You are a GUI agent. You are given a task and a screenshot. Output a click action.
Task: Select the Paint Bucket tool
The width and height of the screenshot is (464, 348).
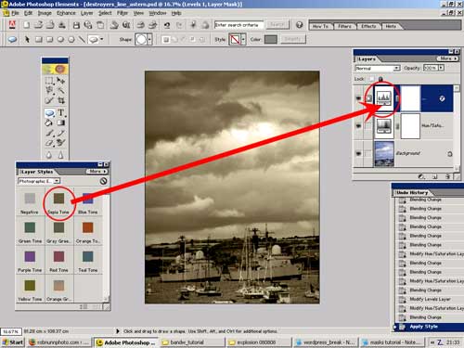pyautogui.click(x=49, y=122)
